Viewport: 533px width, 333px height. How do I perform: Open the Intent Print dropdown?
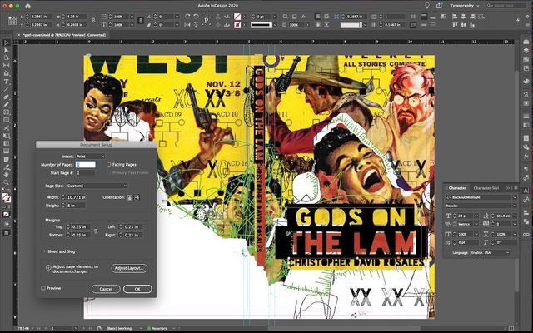coord(90,157)
